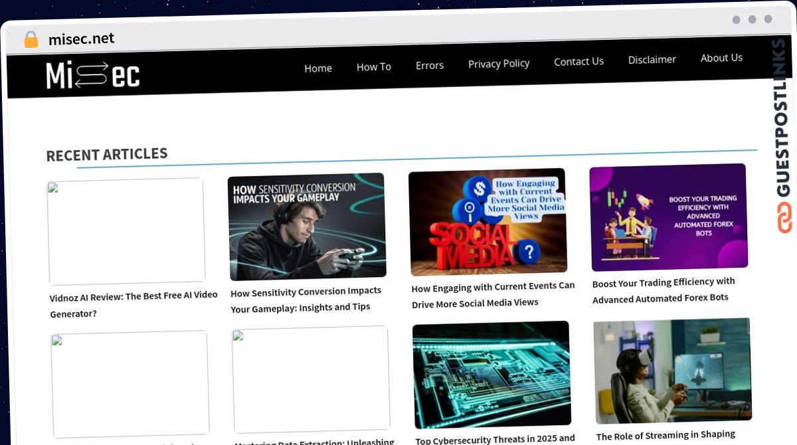Image resolution: width=797 pixels, height=445 pixels.
Task: Open the How To menu item
Action: pyautogui.click(x=373, y=66)
